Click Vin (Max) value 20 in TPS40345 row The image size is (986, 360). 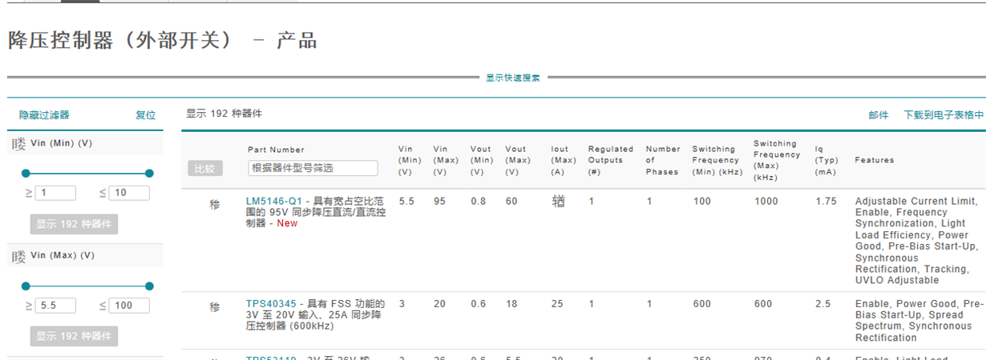[439, 304]
